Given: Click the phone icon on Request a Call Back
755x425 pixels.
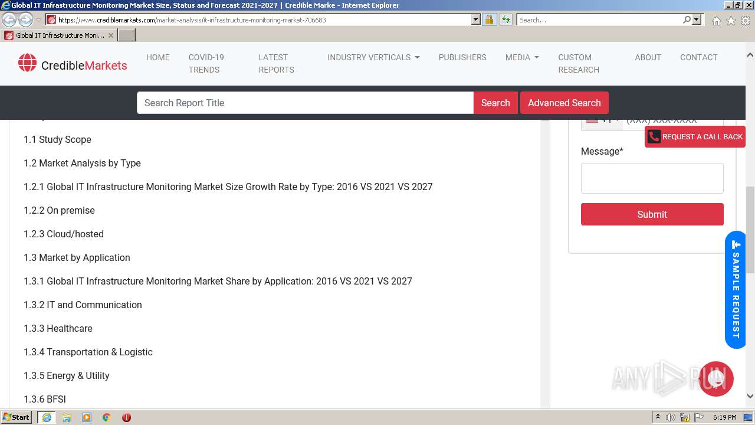Looking at the screenshot, I should (654, 136).
